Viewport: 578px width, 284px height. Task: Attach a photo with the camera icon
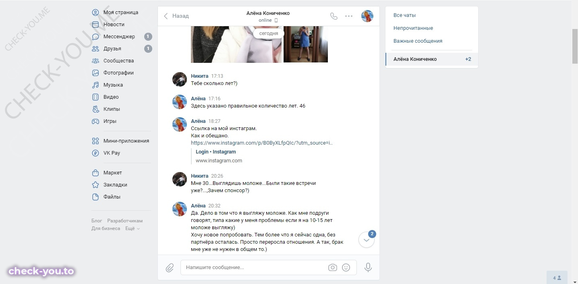[332, 267]
